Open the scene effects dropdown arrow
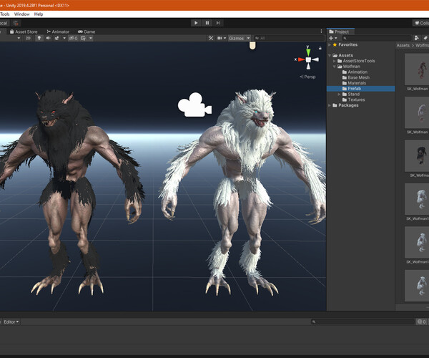 [64, 38]
